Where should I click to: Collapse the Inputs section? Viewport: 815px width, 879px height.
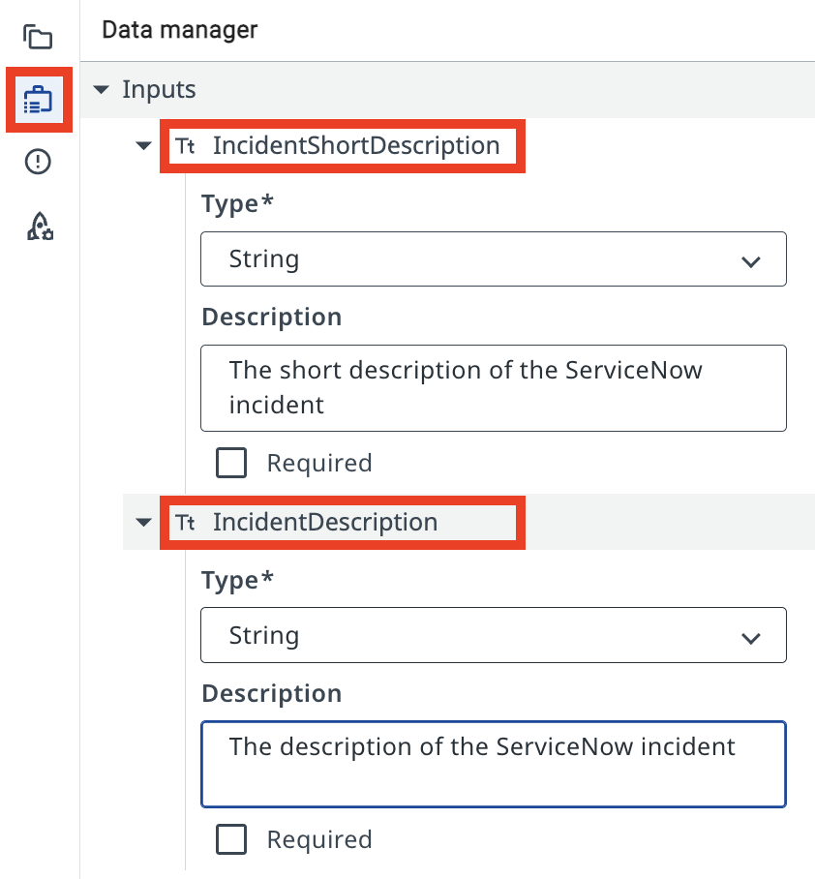point(101,89)
